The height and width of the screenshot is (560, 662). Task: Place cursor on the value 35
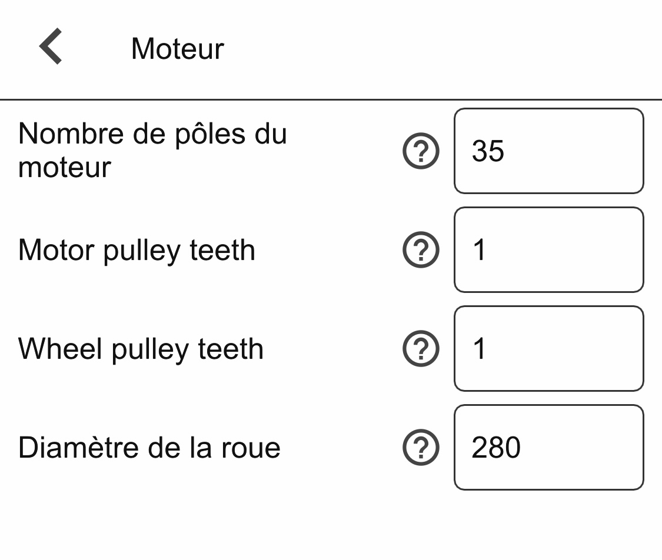point(488,151)
